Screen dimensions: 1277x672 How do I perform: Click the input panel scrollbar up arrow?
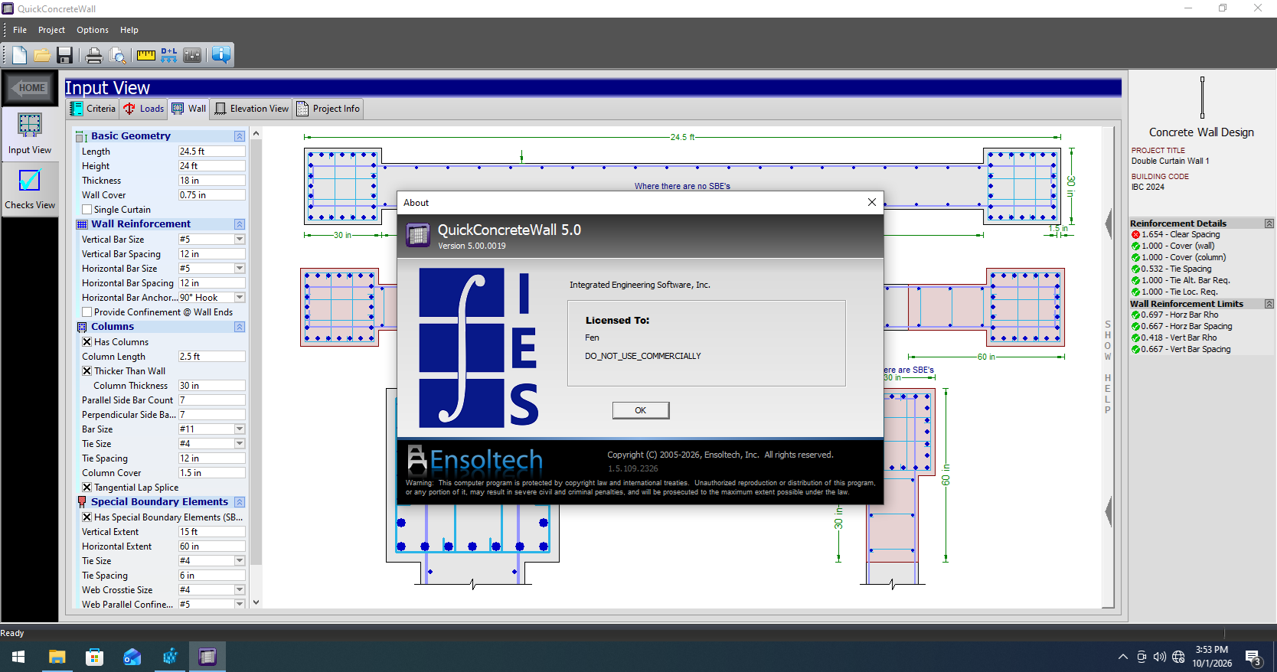pyautogui.click(x=256, y=134)
